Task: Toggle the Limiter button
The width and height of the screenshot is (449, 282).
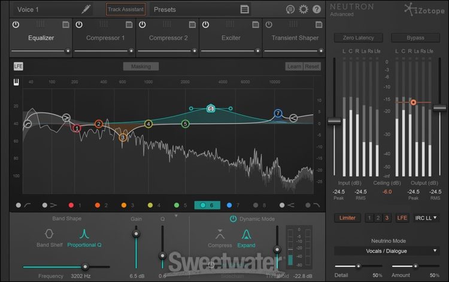Action: 347,218
